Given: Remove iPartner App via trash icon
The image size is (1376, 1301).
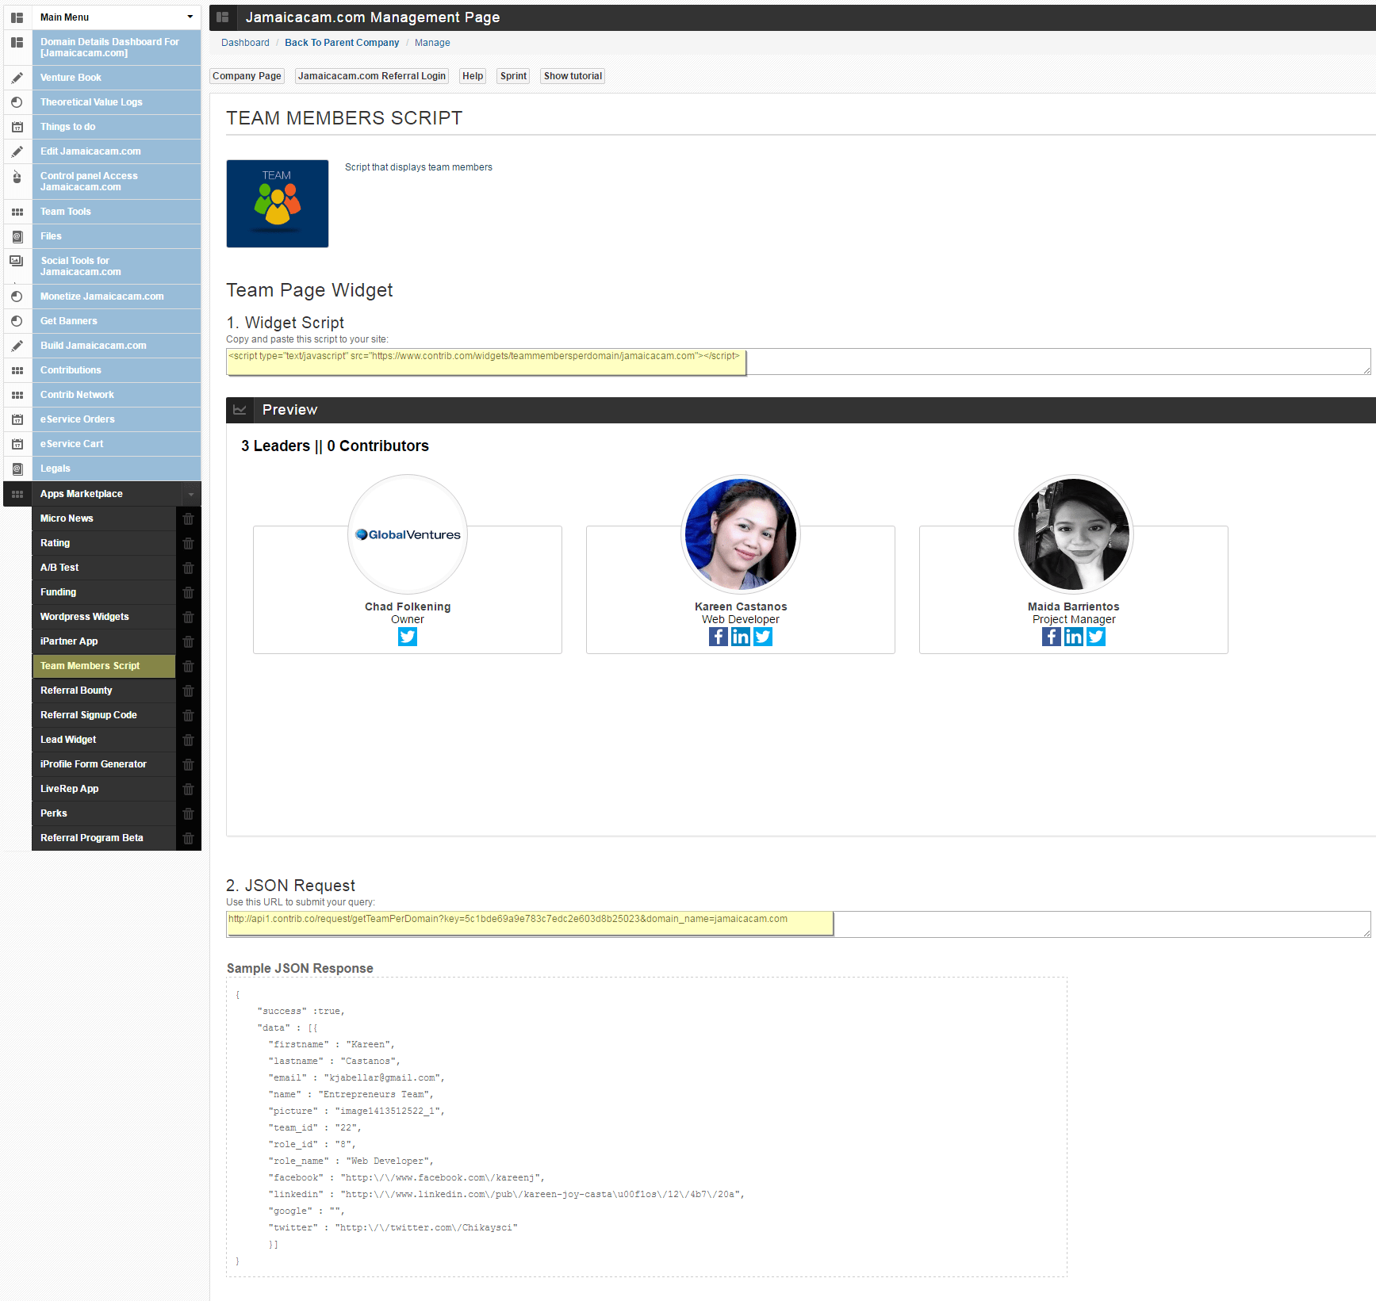Looking at the screenshot, I should click(188, 641).
